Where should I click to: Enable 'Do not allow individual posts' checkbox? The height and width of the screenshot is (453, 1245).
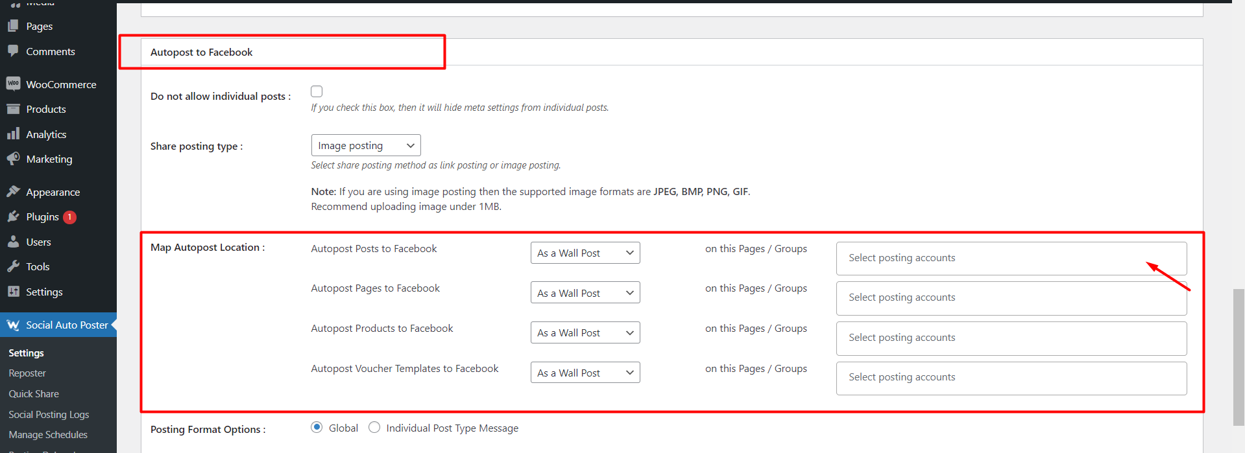coord(317,91)
